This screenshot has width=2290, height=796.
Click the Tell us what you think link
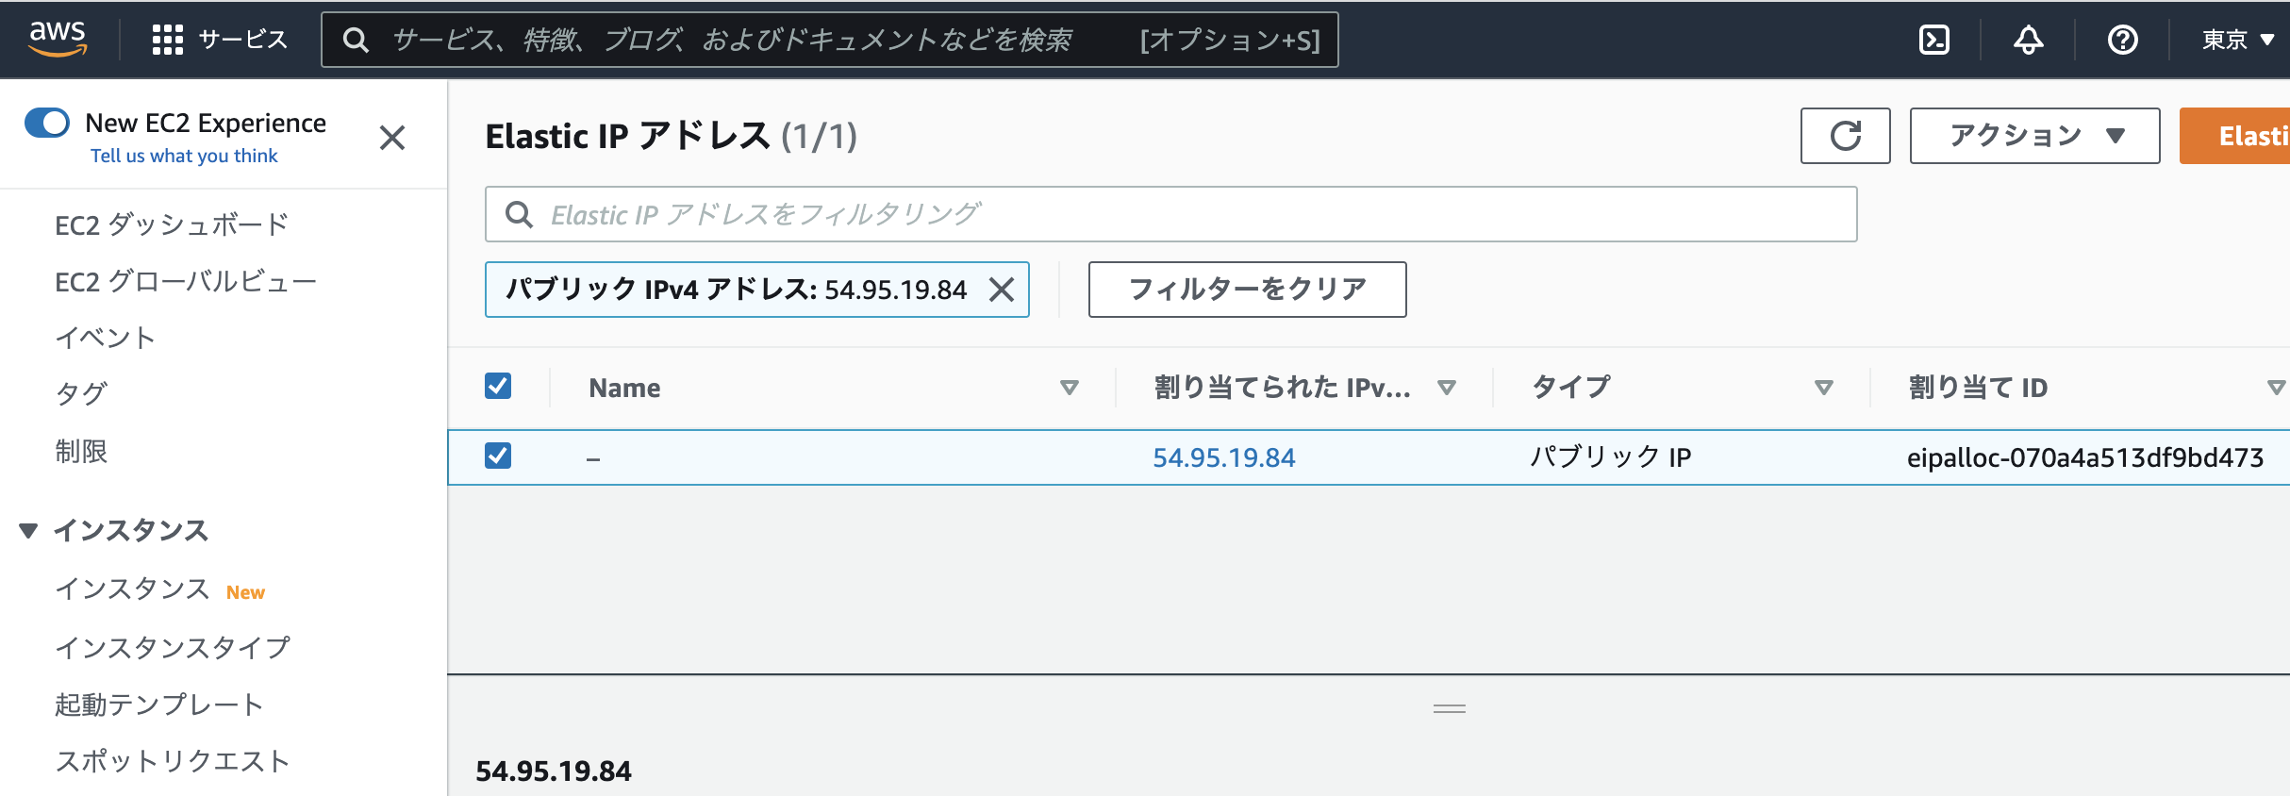[184, 156]
